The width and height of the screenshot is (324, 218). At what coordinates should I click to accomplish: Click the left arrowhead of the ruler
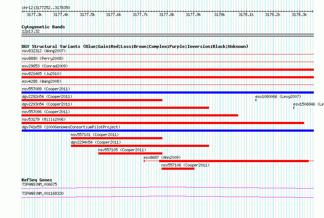[x=23, y=11]
